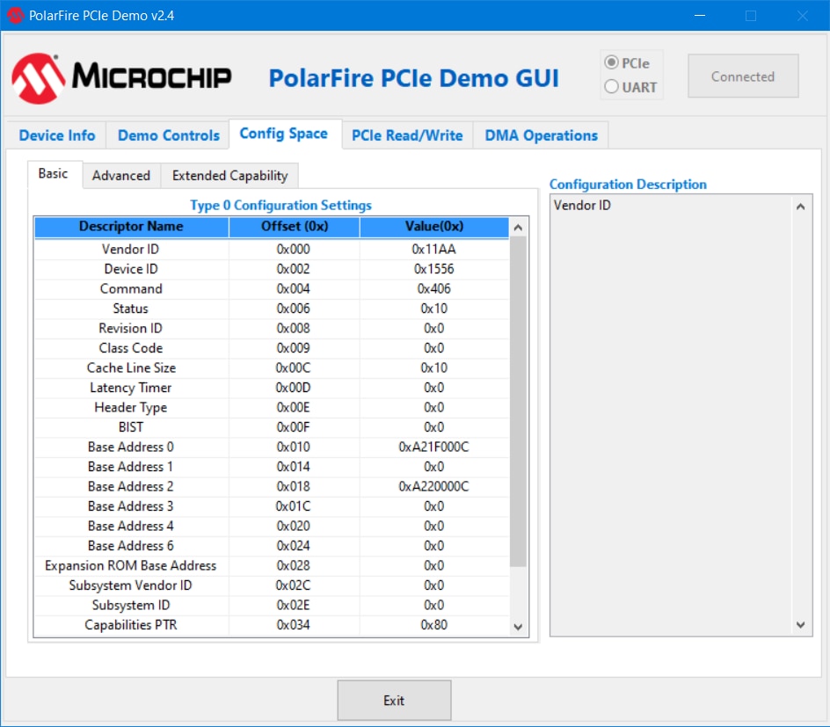Click the description panel scroll up arrow
Image resolution: width=830 pixels, height=727 pixels.
(x=800, y=207)
